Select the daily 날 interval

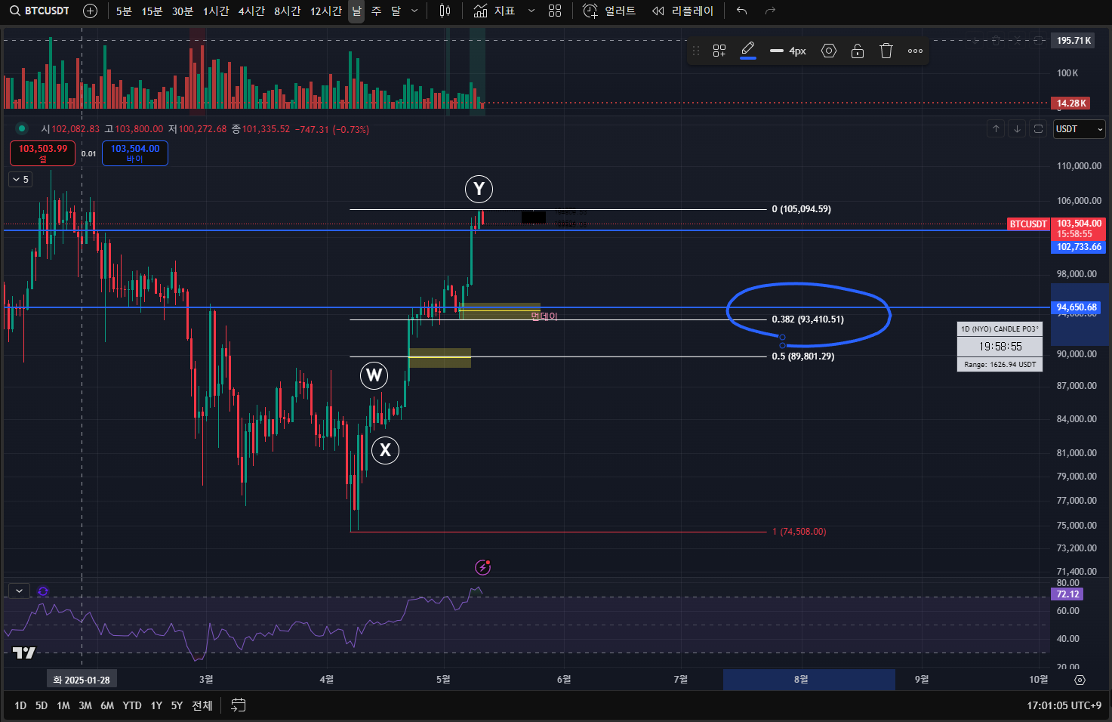tap(356, 11)
